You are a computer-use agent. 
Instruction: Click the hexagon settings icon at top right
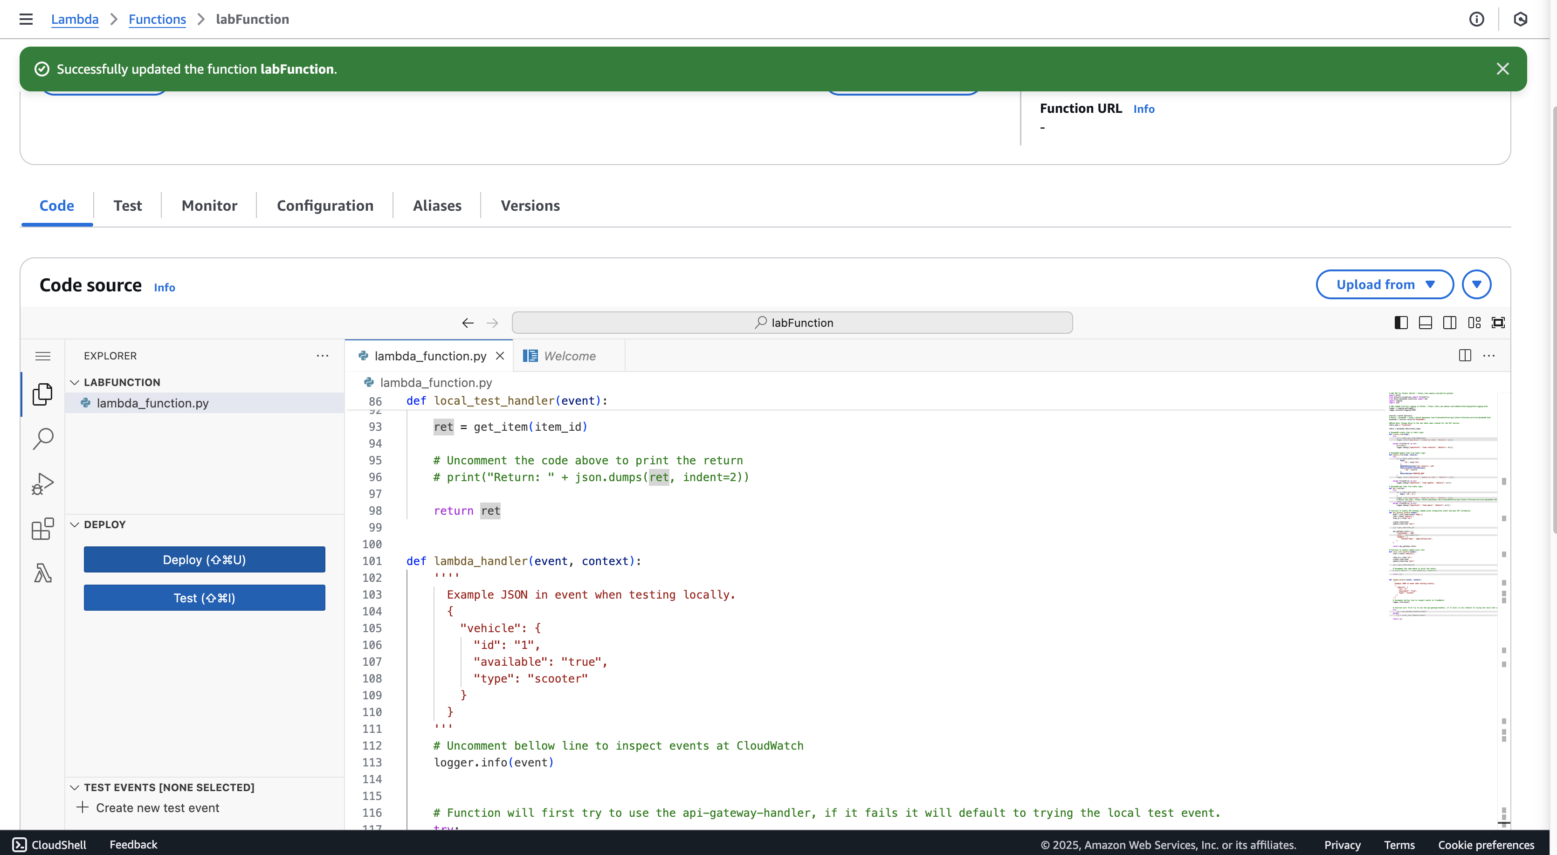1521,20
